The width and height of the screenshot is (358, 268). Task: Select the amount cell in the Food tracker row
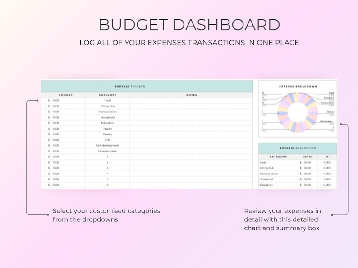pos(65,100)
